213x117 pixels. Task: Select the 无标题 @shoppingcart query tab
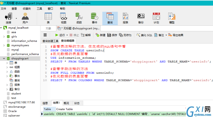(78, 28)
